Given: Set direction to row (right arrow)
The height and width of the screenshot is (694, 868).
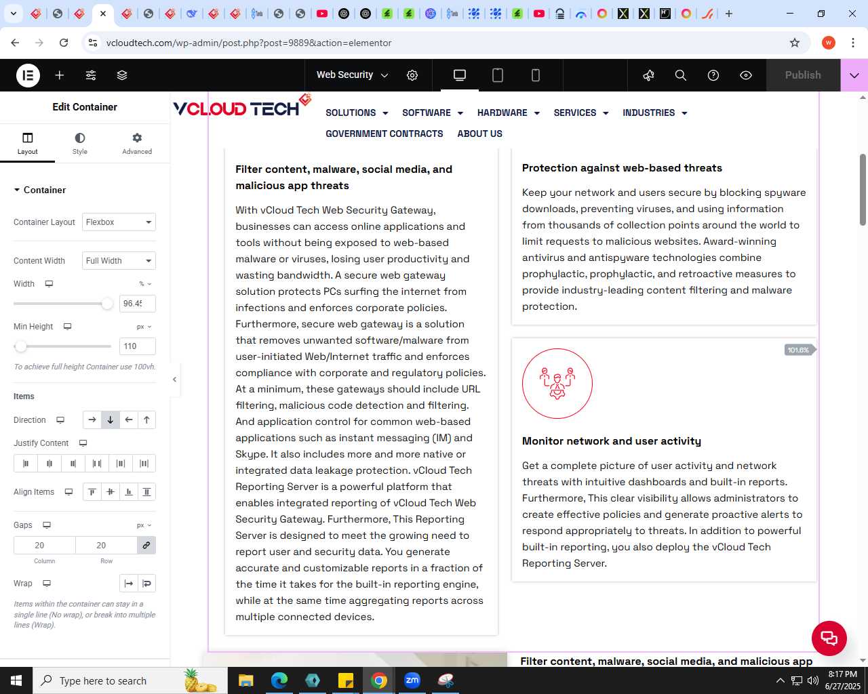Looking at the screenshot, I should coord(92,420).
